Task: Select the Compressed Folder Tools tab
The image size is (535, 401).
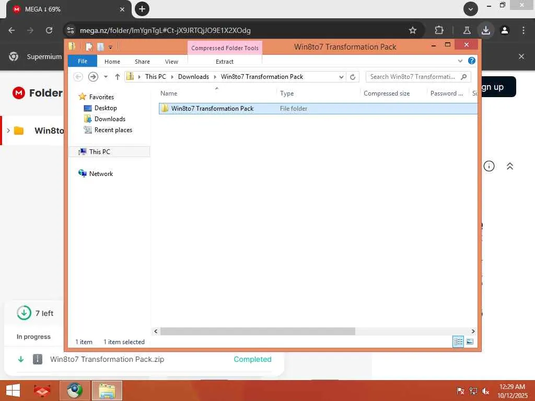Action: [x=225, y=48]
